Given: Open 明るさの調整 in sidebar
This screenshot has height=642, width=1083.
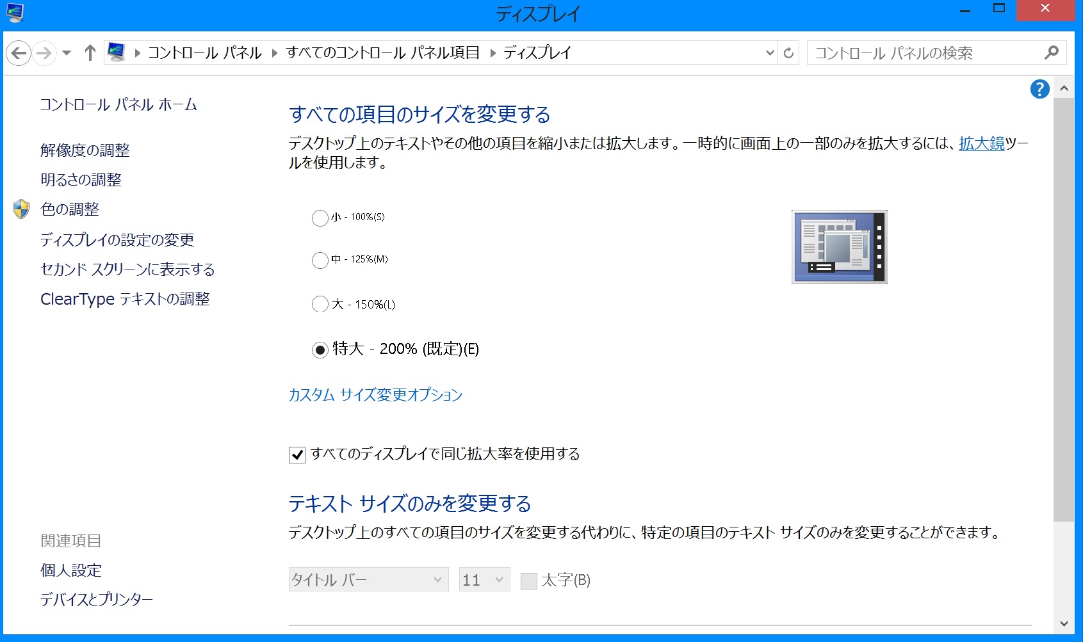Looking at the screenshot, I should 81,180.
